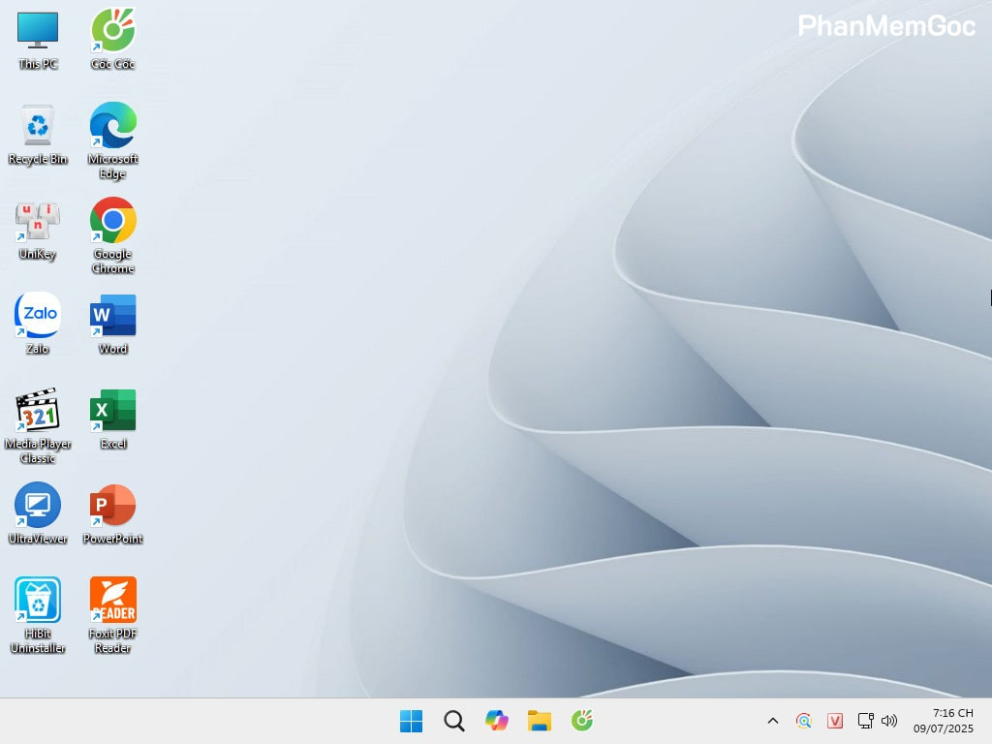This screenshot has height=744, width=992.
Task: Launch PowerPoint from desktop
Action: pos(111,504)
